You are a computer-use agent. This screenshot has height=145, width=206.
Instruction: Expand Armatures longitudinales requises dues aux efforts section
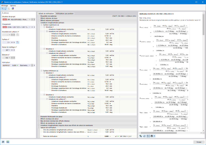click(39, 125)
